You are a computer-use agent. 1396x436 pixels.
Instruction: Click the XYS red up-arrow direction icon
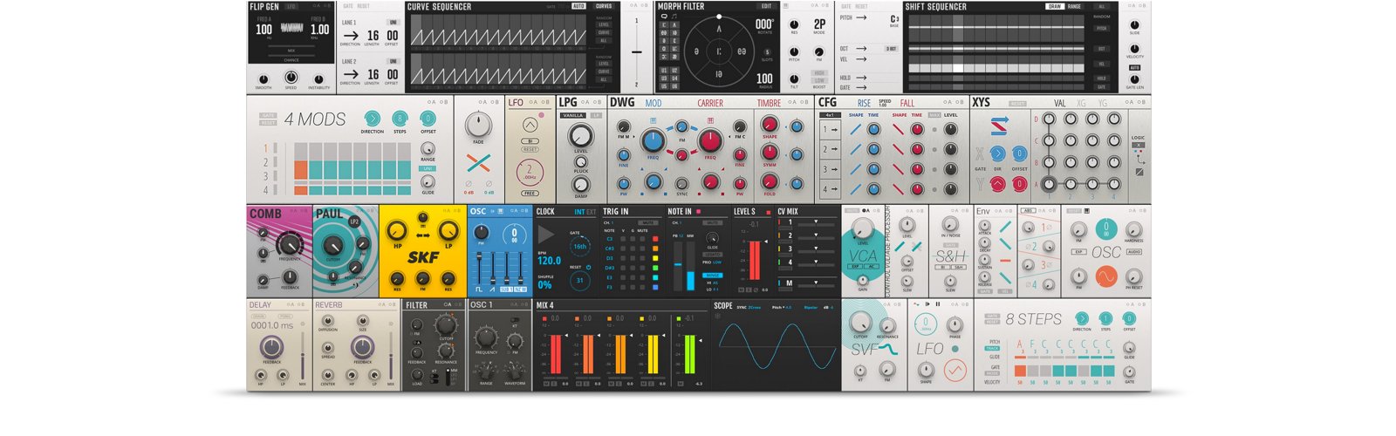click(999, 183)
